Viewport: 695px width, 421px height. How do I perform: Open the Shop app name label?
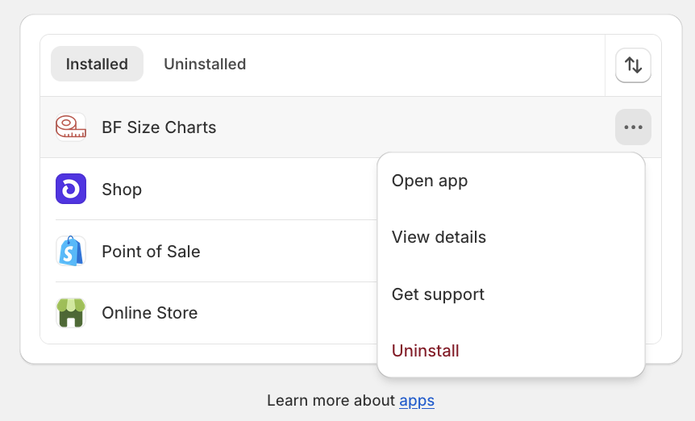[122, 190]
